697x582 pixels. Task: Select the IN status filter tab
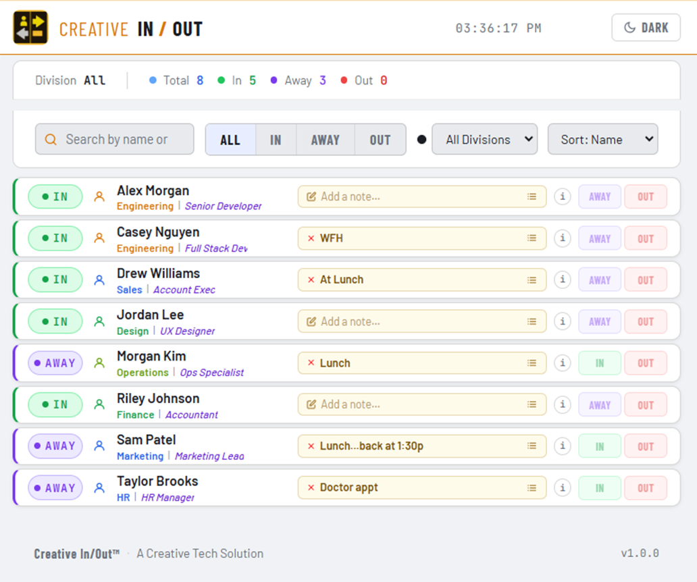(x=276, y=140)
